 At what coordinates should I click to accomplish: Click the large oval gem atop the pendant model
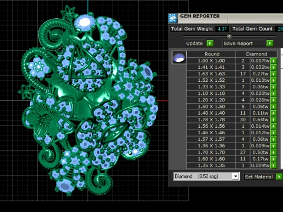coord(85,23)
